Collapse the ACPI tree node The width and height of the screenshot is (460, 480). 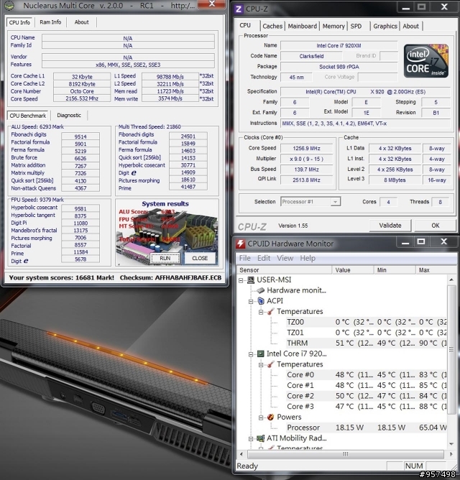[x=251, y=302]
